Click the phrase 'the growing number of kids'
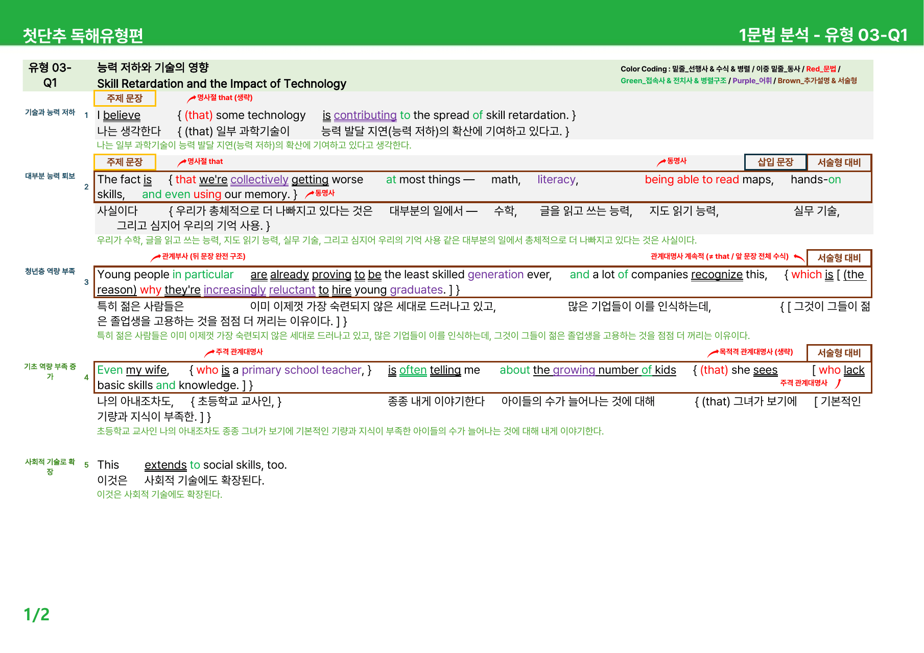The image size is (924, 653). [604, 370]
